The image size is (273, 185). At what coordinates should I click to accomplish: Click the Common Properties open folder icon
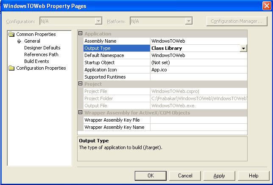point(11,34)
